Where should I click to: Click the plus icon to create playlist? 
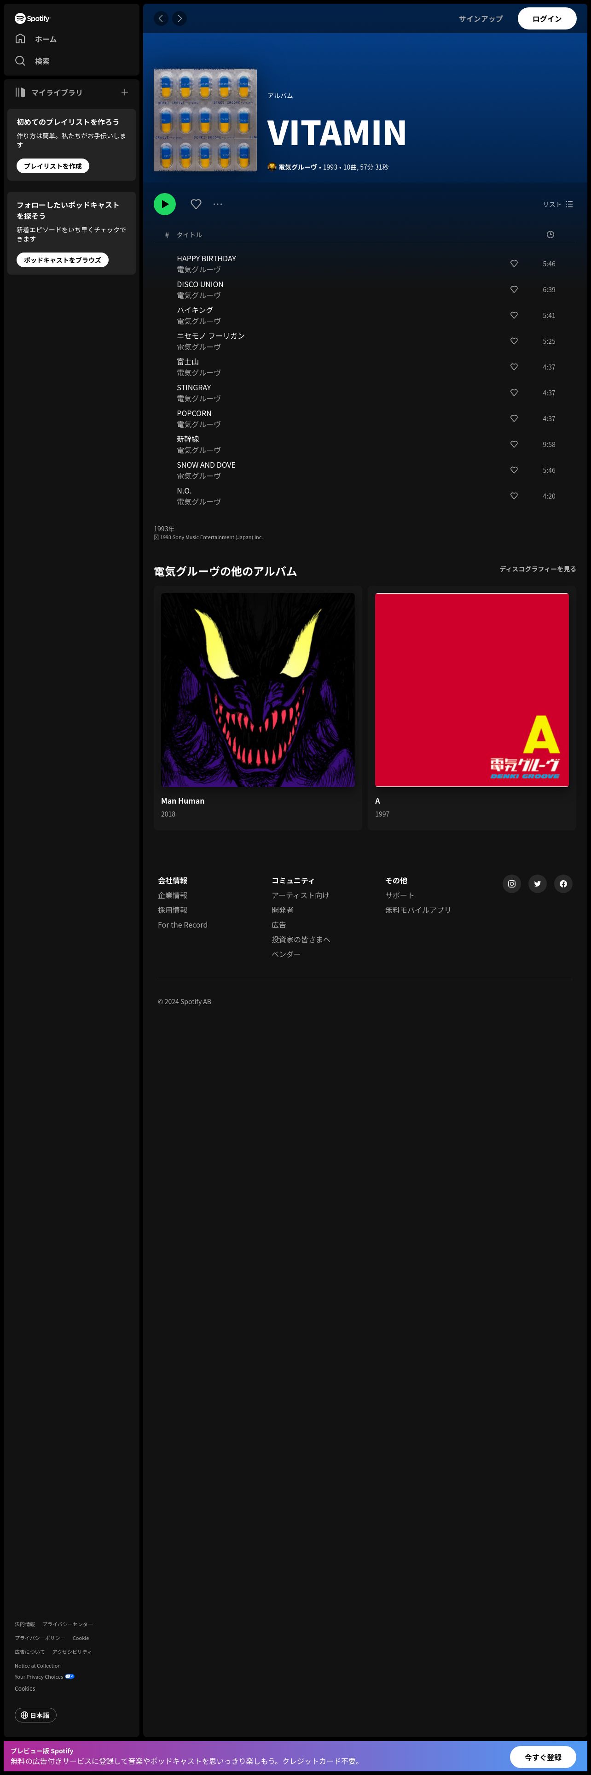(125, 92)
